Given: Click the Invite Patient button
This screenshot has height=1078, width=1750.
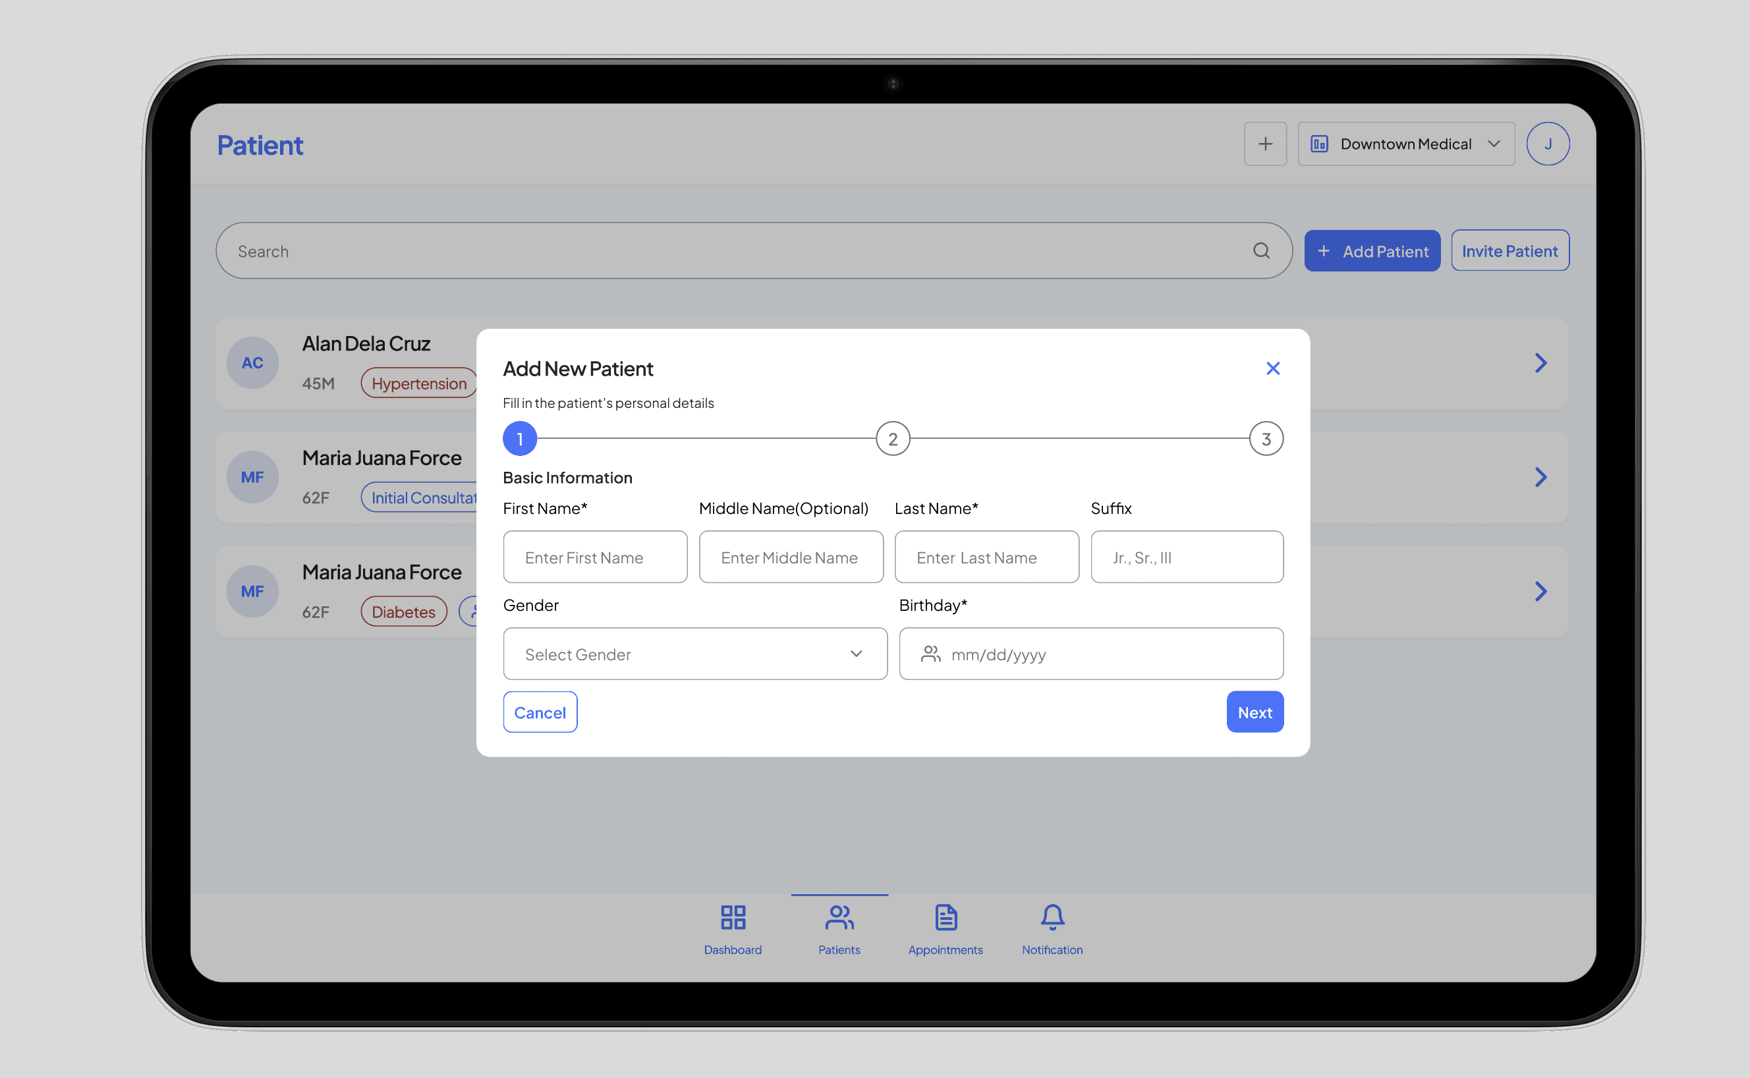Looking at the screenshot, I should click(x=1509, y=251).
